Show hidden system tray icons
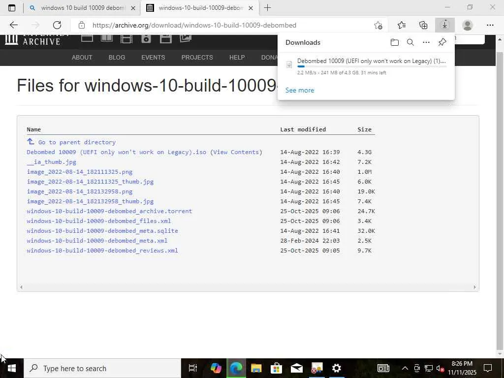 click(405, 368)
